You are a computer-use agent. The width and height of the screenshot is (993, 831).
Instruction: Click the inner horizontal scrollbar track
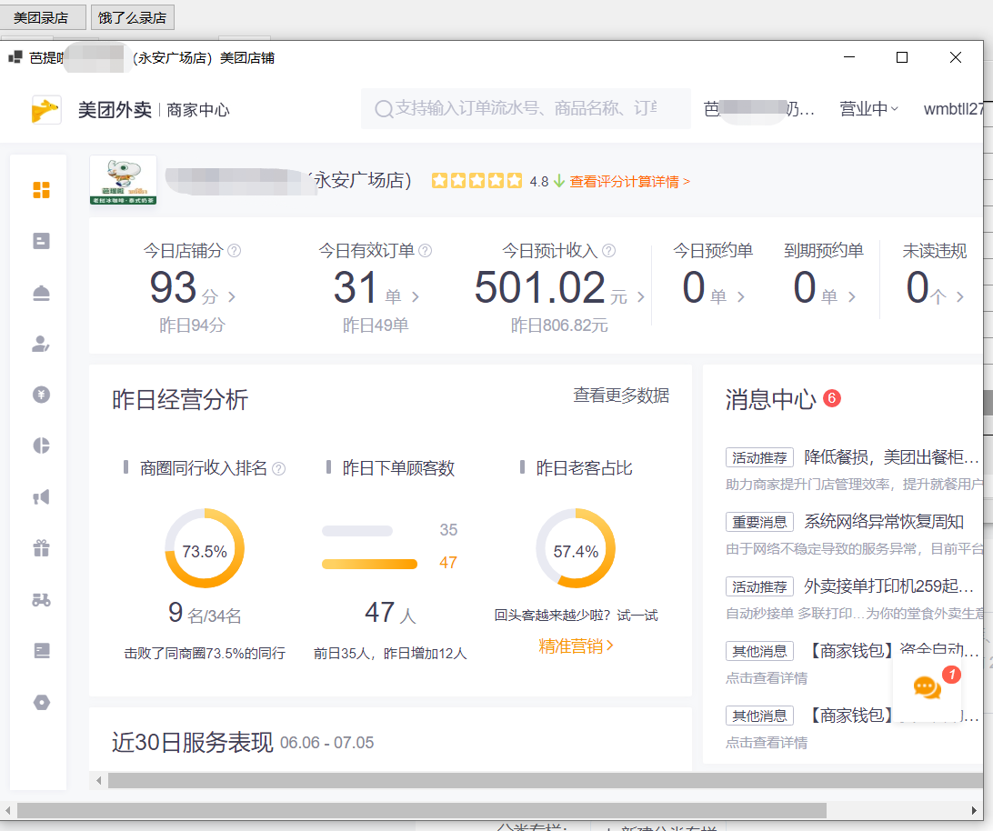(x=546, y=780)
